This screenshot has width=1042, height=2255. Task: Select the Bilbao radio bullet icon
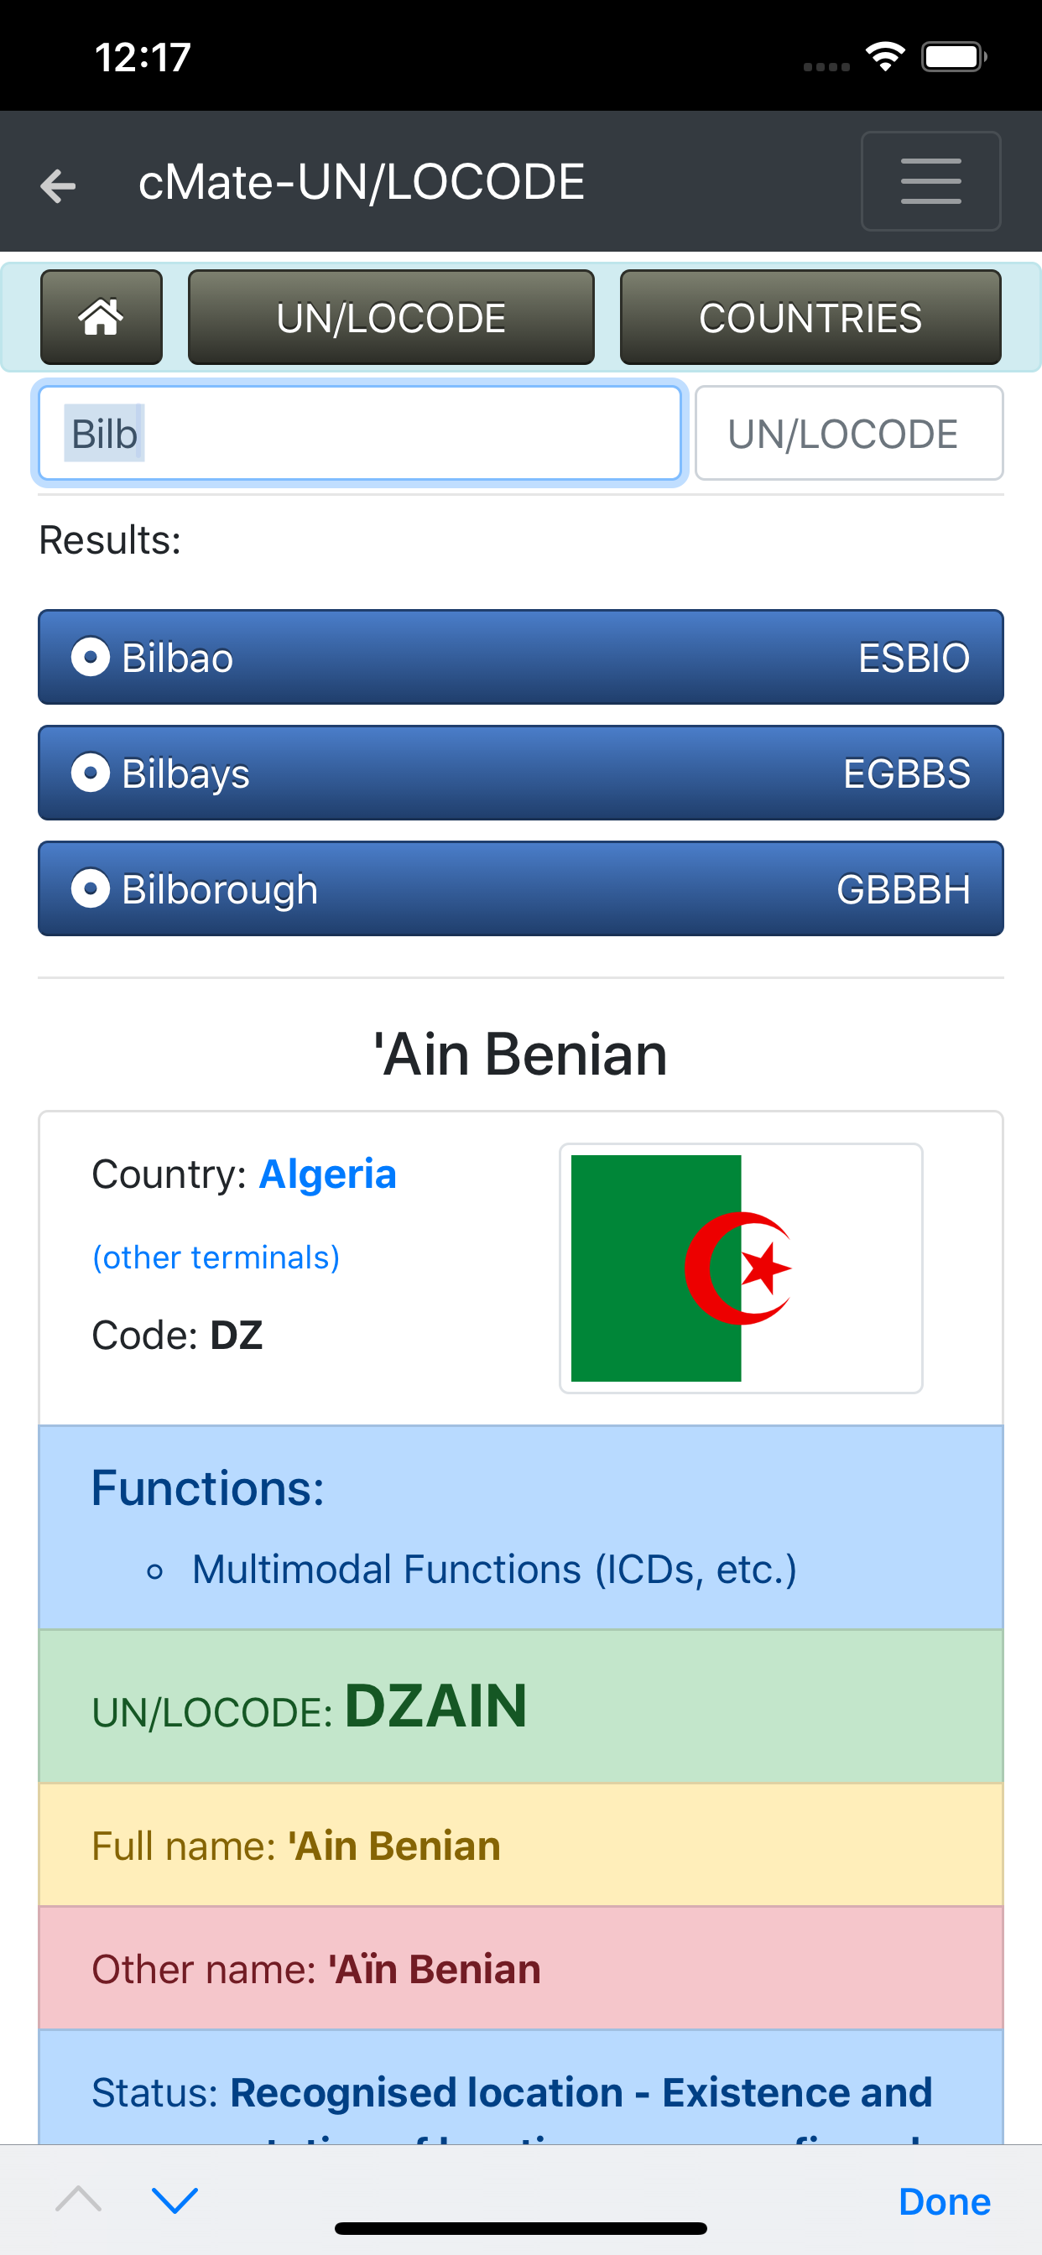[91, 658]
